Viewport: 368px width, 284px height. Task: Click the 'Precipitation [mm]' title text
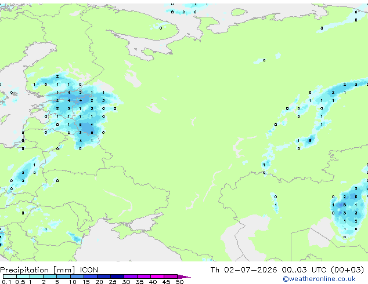pyautogui.click(x=37, y=270)
